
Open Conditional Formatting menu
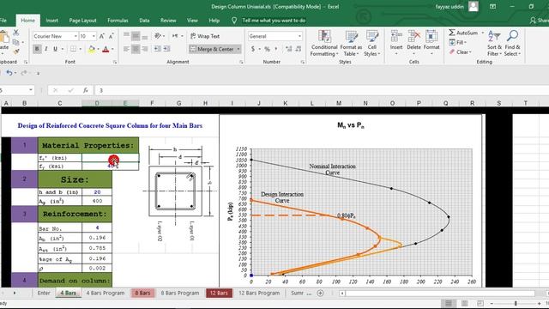[324, 43]
